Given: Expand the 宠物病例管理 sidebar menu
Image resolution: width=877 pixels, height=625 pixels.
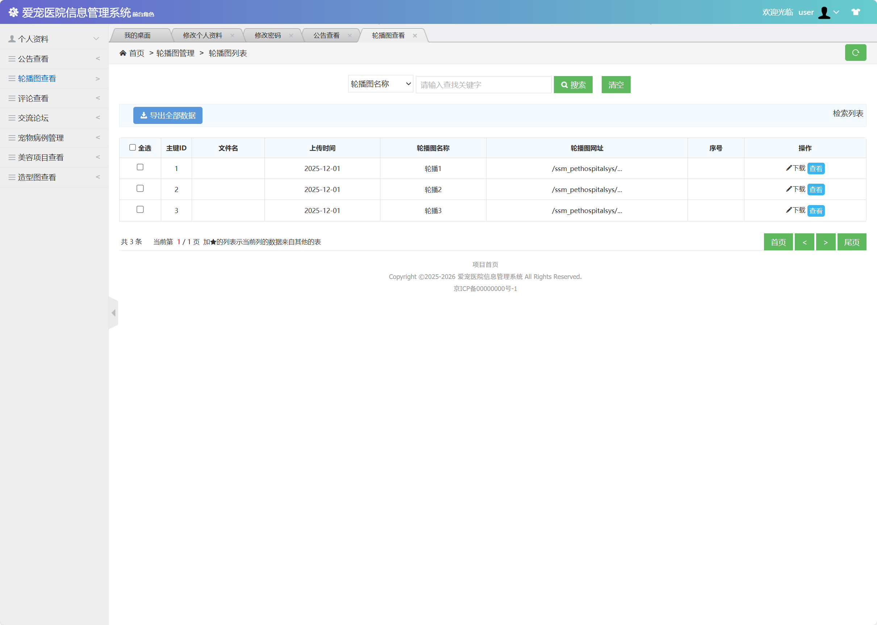Looking at the screenshot, I should click(x=54, y=138).
